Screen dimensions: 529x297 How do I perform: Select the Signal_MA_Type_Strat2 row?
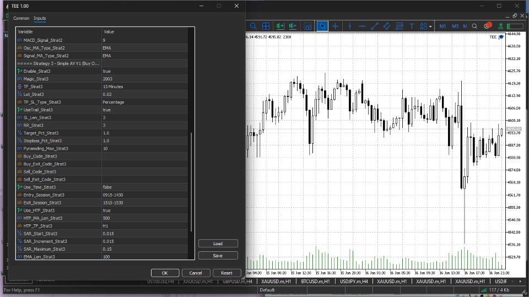point(102,56)
